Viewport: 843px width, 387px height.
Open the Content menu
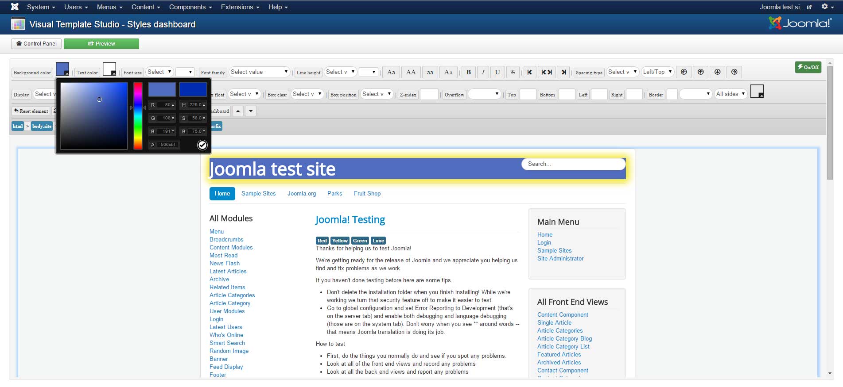[146, 7]
